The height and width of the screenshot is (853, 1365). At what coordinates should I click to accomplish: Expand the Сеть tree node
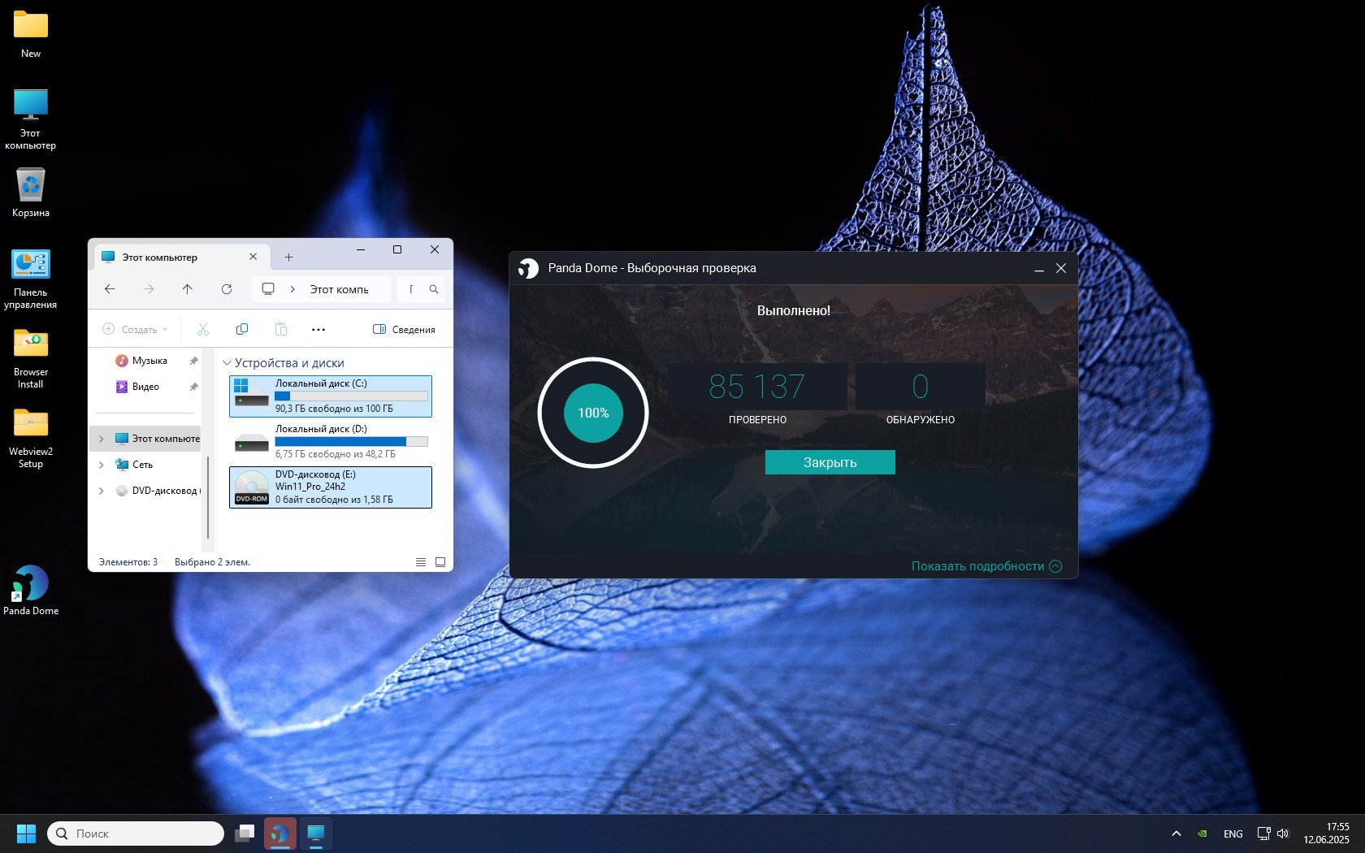point(102,465)
